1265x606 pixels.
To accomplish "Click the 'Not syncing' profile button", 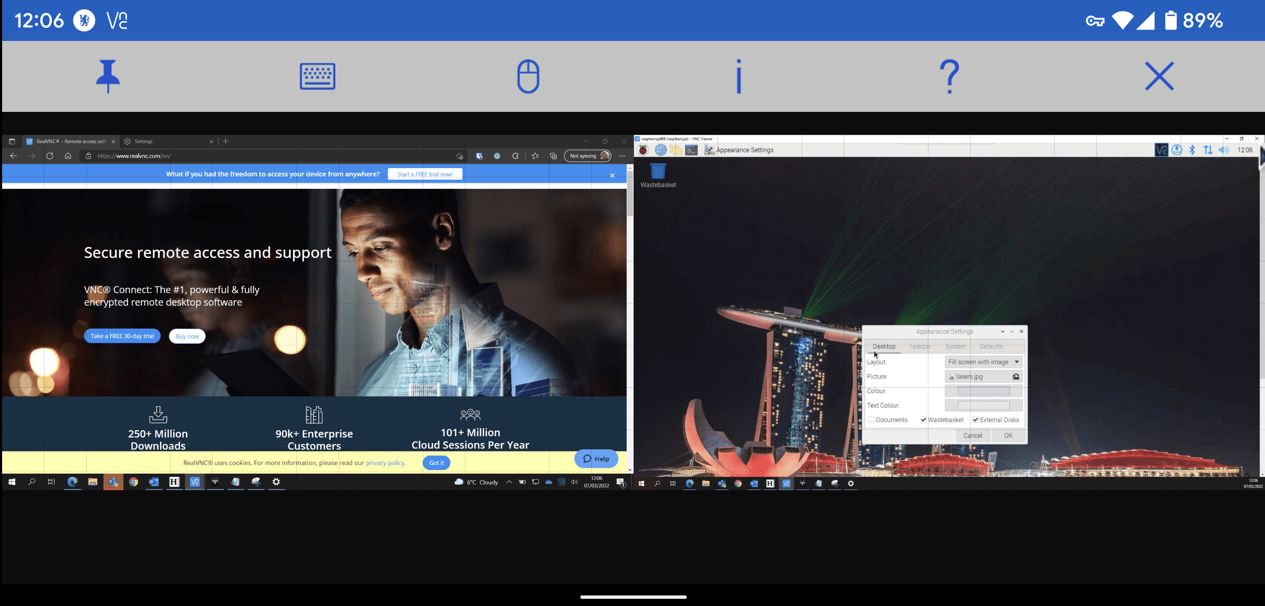I will pos(588,156).
